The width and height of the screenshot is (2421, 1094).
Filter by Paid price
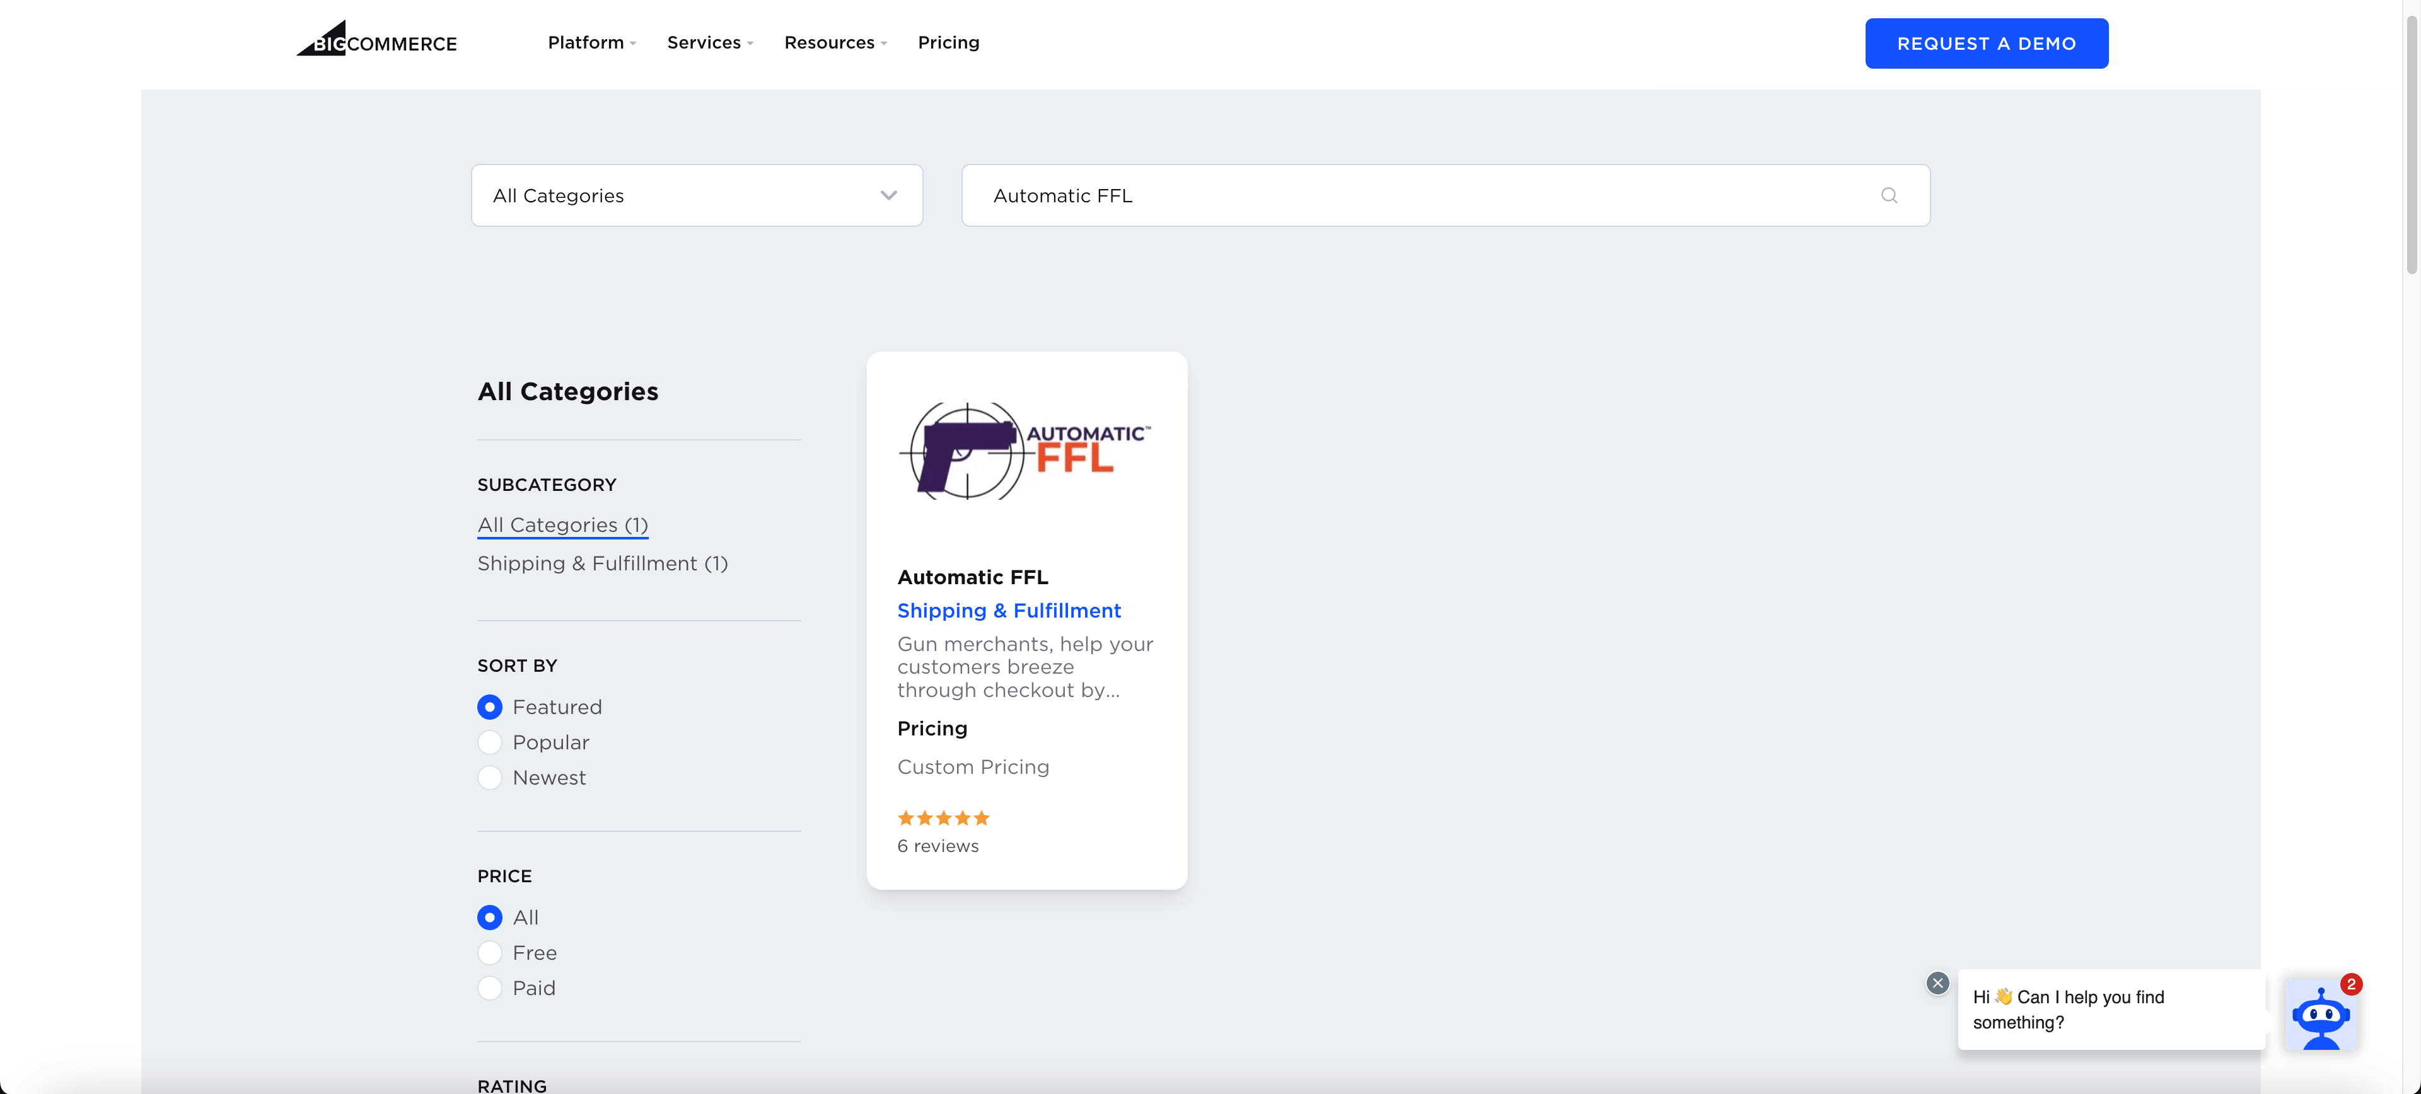(x=490, y=988)
